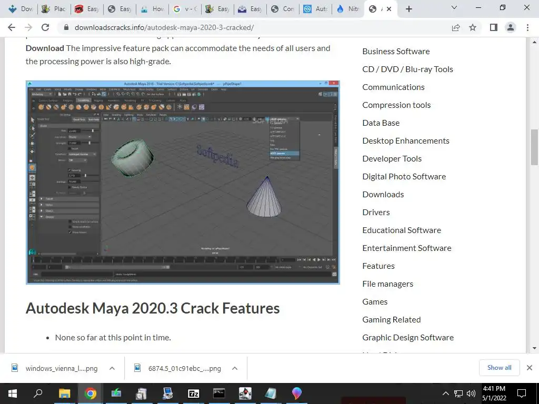Open the Compression tools category
The width and height of the screenshot is (539, 404).
click(396, 105)
